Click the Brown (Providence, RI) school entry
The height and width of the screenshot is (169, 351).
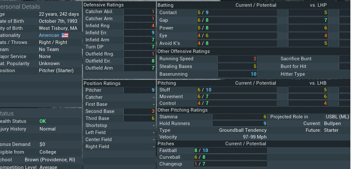point(50,160)
